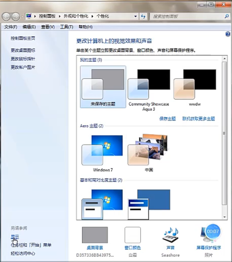This screenshot has height=262, width=232.
Task: Select the Windows 7 Aero theme
Action: point(103,151)
